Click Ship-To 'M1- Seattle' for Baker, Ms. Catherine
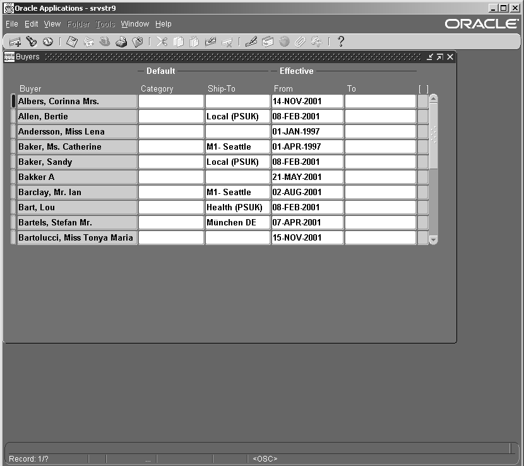524x466 pixels. click(237, 146)
